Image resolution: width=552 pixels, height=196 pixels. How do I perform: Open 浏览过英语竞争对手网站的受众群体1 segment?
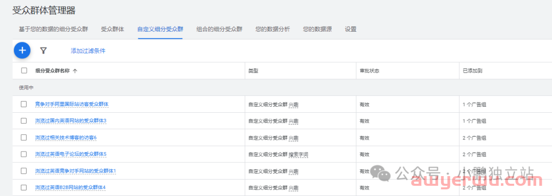(76, 171)
